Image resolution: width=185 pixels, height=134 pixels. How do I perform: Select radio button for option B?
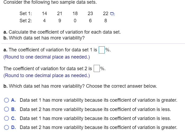(6, 109)
